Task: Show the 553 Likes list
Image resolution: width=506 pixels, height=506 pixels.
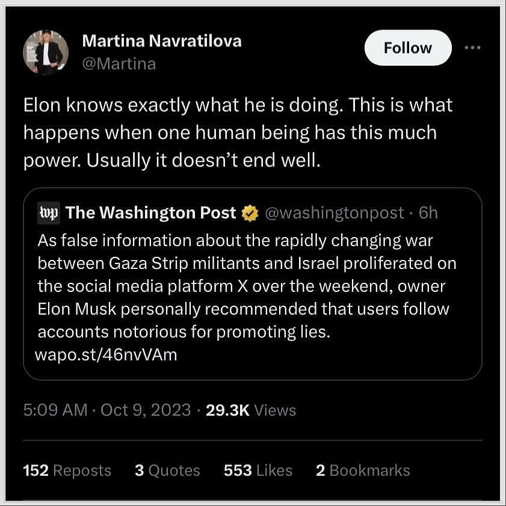Action: pos(258,471)
